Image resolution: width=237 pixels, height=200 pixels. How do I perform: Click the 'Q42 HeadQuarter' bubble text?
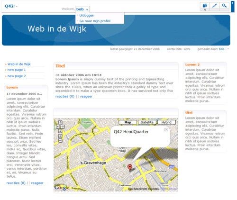click(131, 132)
